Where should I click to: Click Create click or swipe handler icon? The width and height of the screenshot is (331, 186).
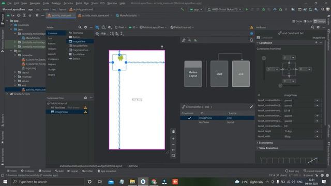195,40
